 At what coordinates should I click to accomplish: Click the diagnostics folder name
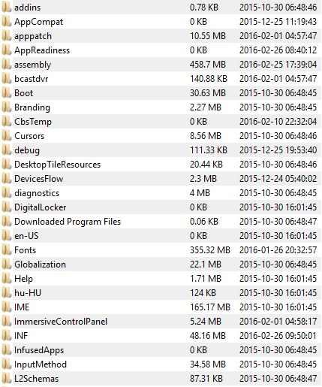point(37,193)
